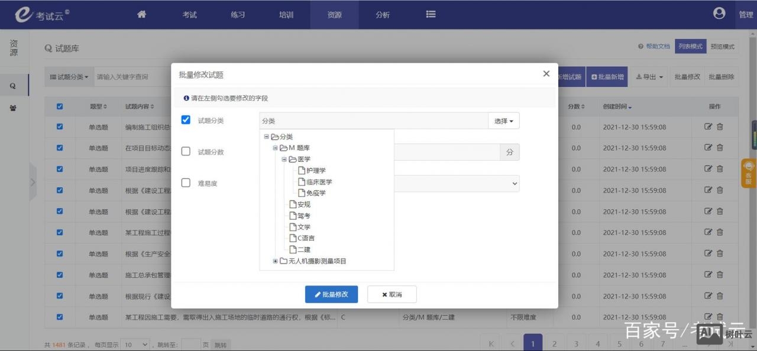Check the 难易度 checkbox

tap(186, 183)
